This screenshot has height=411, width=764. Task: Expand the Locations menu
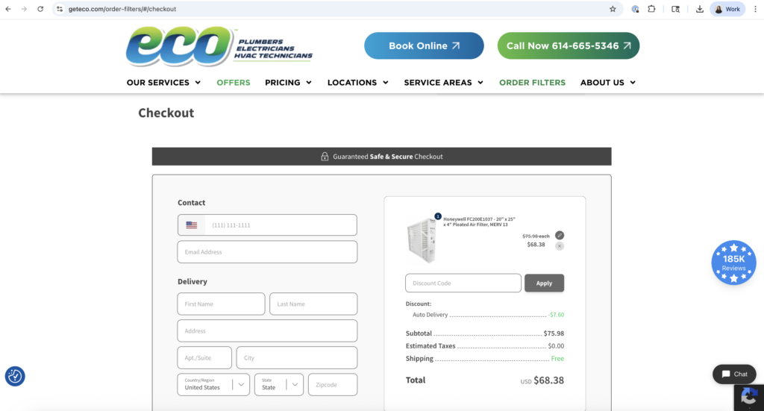[357, 83]
